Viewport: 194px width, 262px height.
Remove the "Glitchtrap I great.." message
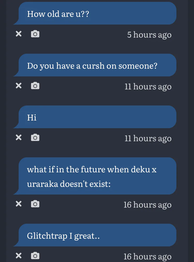tap(19, 256)
